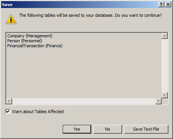Click the vertical scrollbar up arrow
The image size is (173, 139).
tap(165, 36)
